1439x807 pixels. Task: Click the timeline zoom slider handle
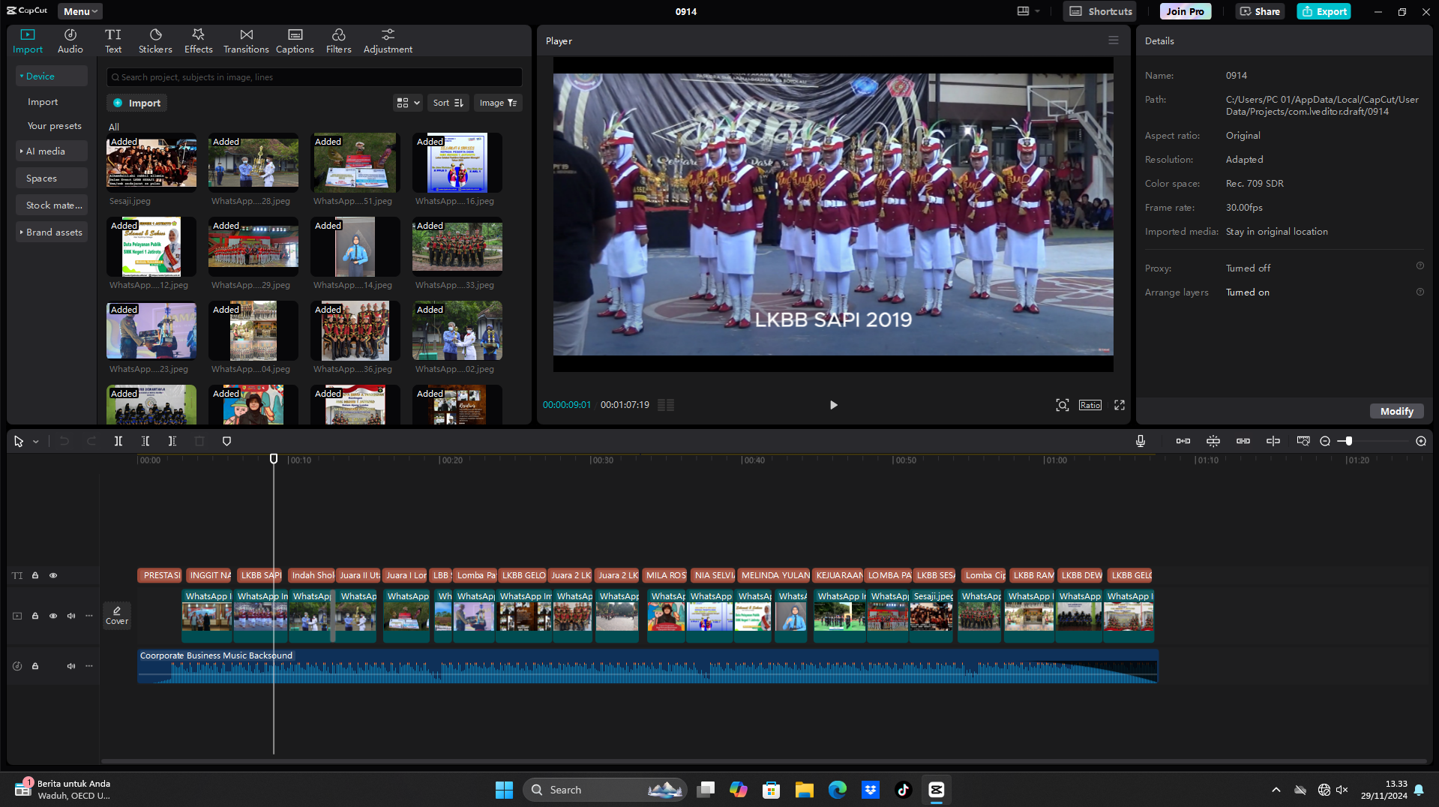point(1348,442)
